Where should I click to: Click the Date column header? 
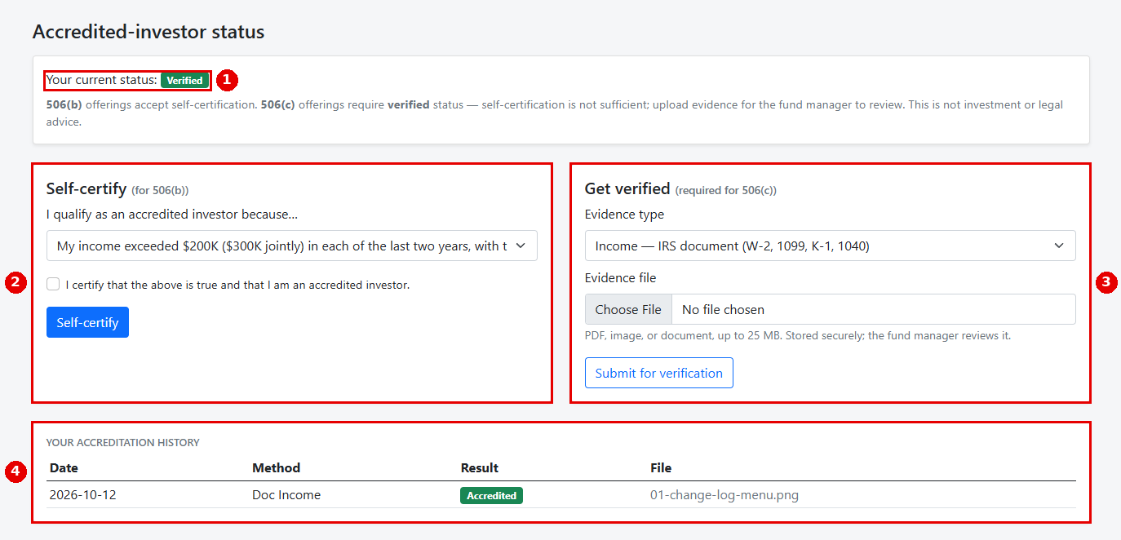point(64,467)
